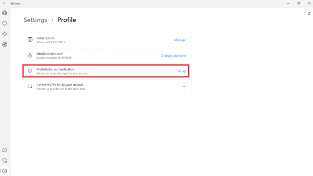Click the devices icon beside Get NordVPN
Screen dimensions: 313x176
(x=30, y=86)
